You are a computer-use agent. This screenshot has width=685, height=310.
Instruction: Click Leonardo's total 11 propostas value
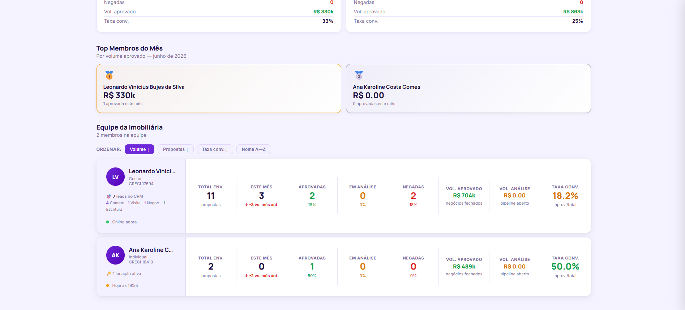click(211, 196)
